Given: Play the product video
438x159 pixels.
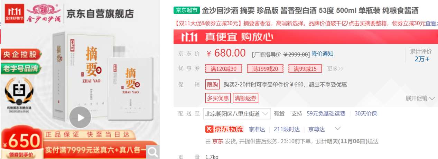Looking at the screenshot, I should (x=80, y=118).
